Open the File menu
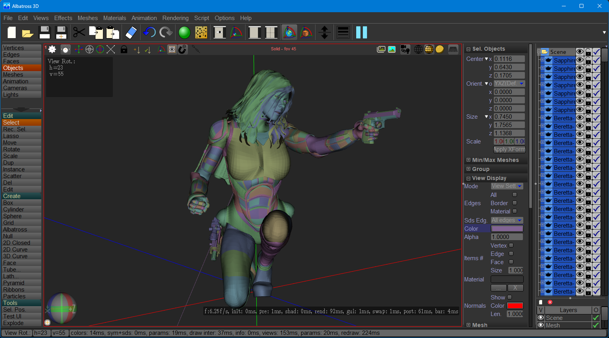Image resolution: width=609 pixels, height=338 pixels. [x=8, y=18]
